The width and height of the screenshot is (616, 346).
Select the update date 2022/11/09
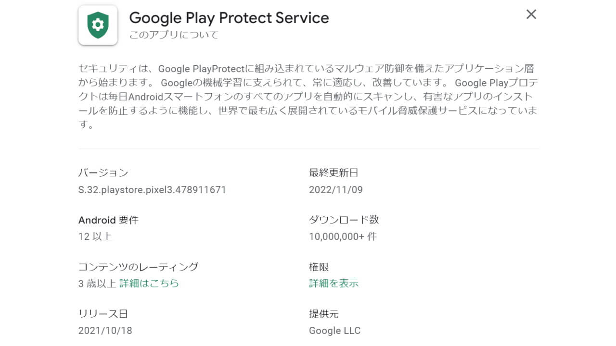(x=335, y=189)
